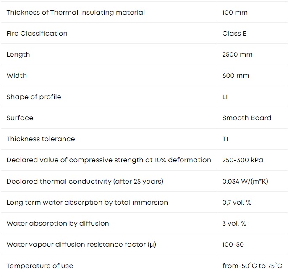Click the 'LI' profile shape value
288x277 pixels.
[225, 97]
